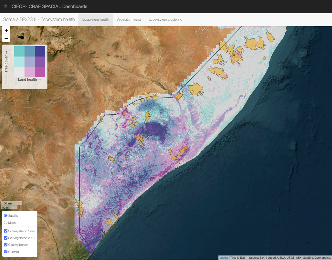The width and height of the screenshot is (332, 260).
Task: Click the teal top-left legend swatch
Action: tap(19, 52)
